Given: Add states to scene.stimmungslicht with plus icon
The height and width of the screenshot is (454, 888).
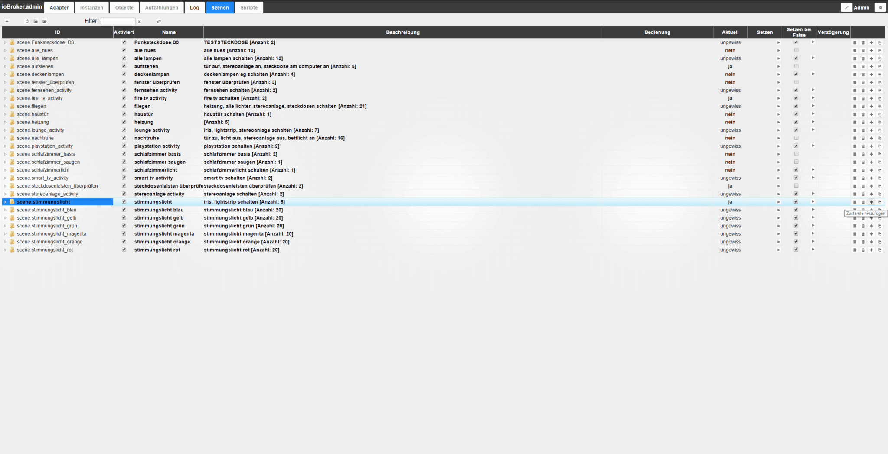Looking at the screenshot, I should coord(871,202).
